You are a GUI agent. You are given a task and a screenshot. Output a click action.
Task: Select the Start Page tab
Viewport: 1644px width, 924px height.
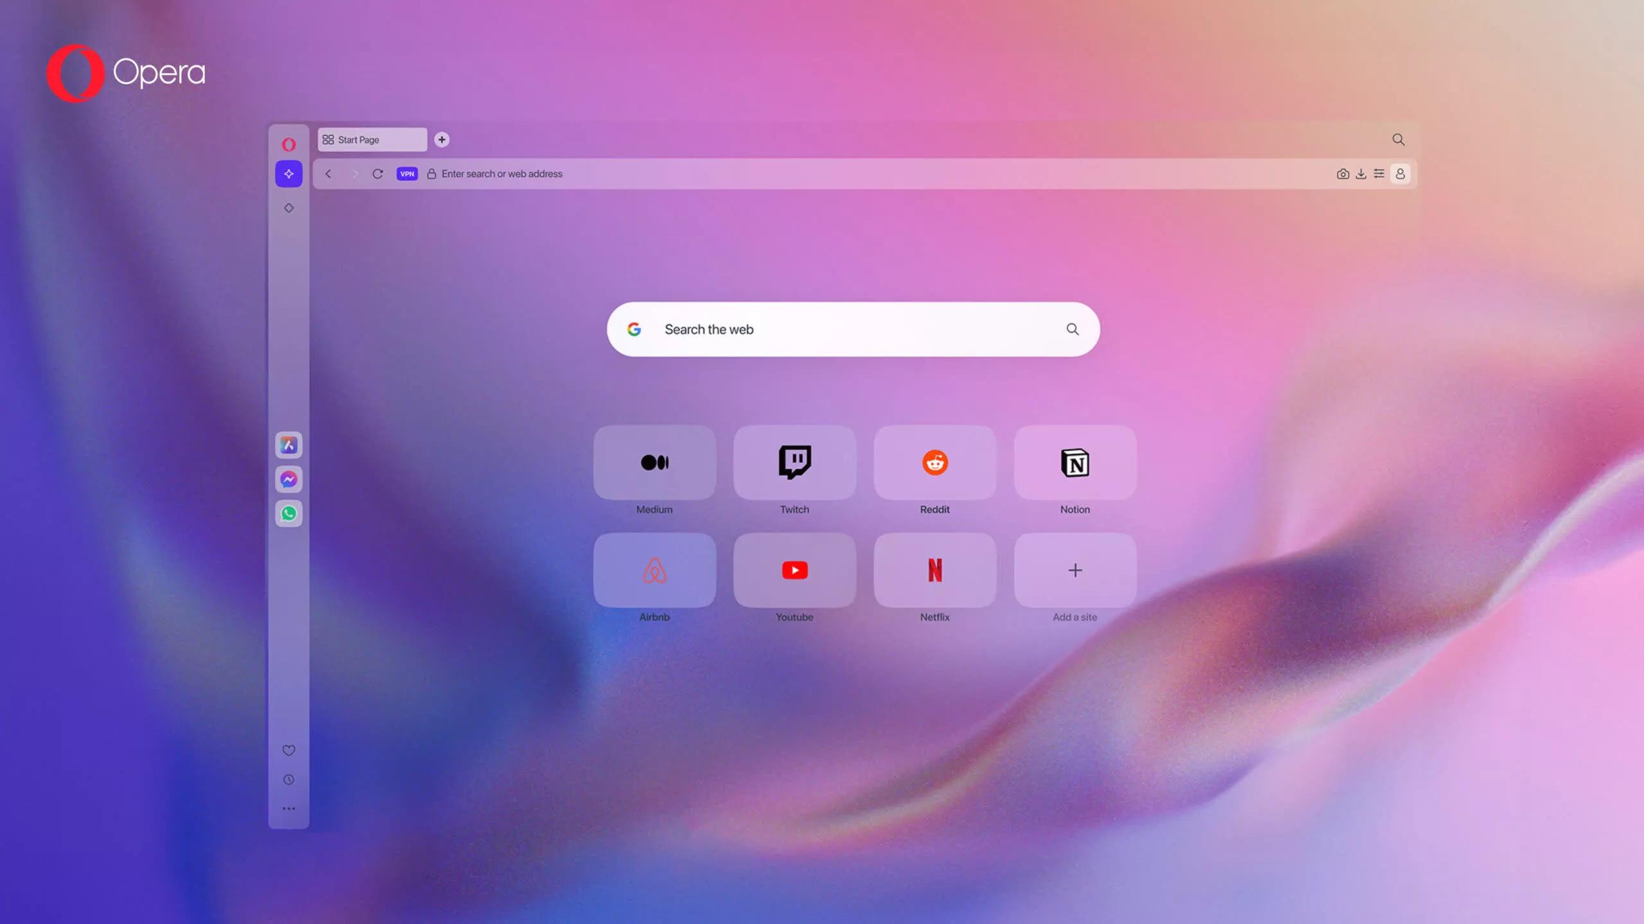(371, 139)
